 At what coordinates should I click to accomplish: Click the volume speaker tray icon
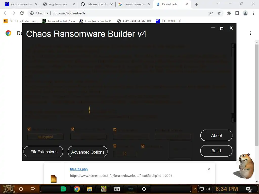click(207, 189)
